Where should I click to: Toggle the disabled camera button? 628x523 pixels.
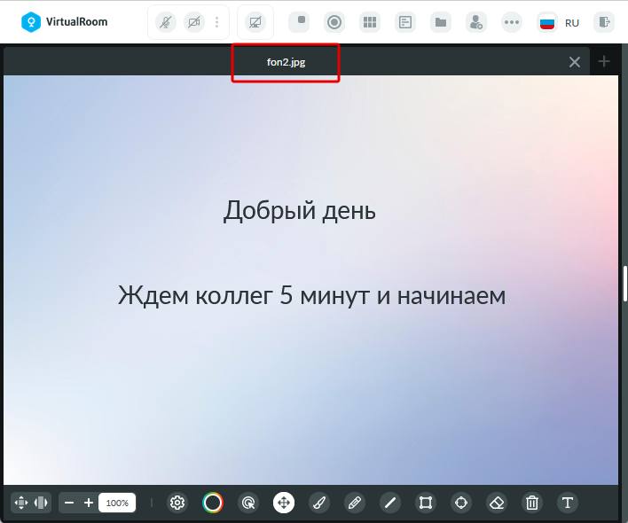point(194,22)
